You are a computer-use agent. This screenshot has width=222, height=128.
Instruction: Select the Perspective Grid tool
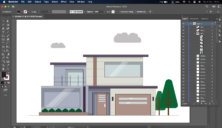8,51
